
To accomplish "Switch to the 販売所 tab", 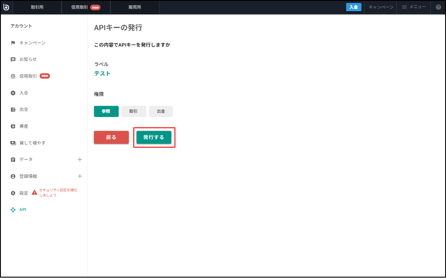I will coord(135,7).
